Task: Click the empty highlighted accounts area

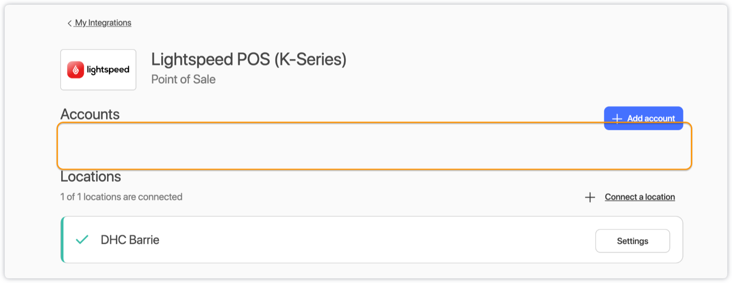Action: coord(327,146)
